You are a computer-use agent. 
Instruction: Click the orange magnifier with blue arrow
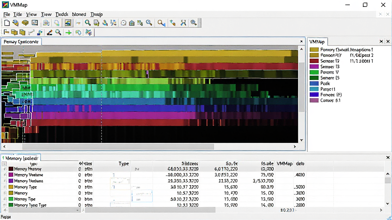(161, 23)
